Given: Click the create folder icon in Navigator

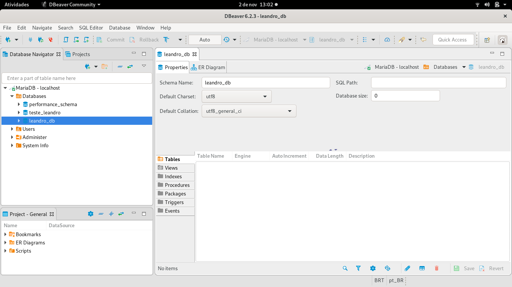Looking at the screenshot, I should click(x=105, y=67).
